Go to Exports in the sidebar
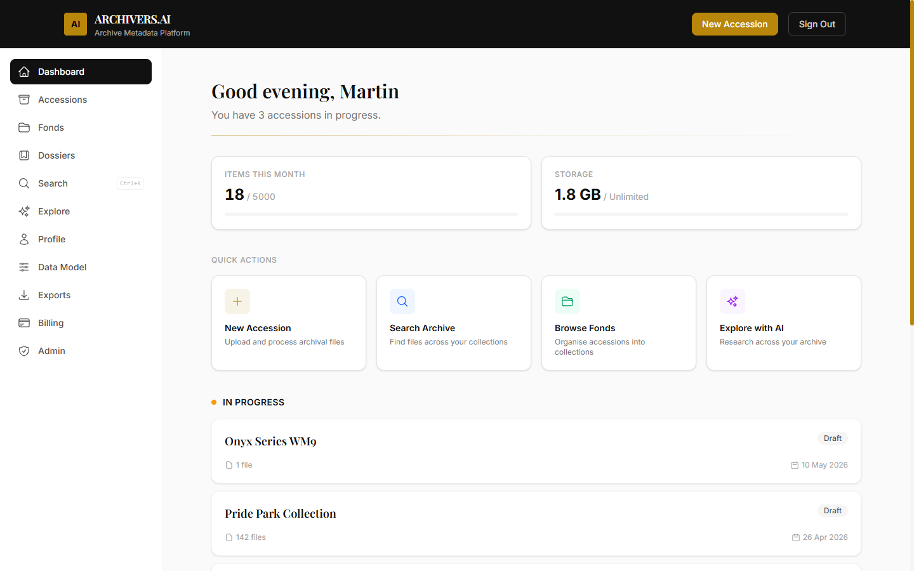Image resolution: width=914 pixels, height=571 pixels. 81,295
